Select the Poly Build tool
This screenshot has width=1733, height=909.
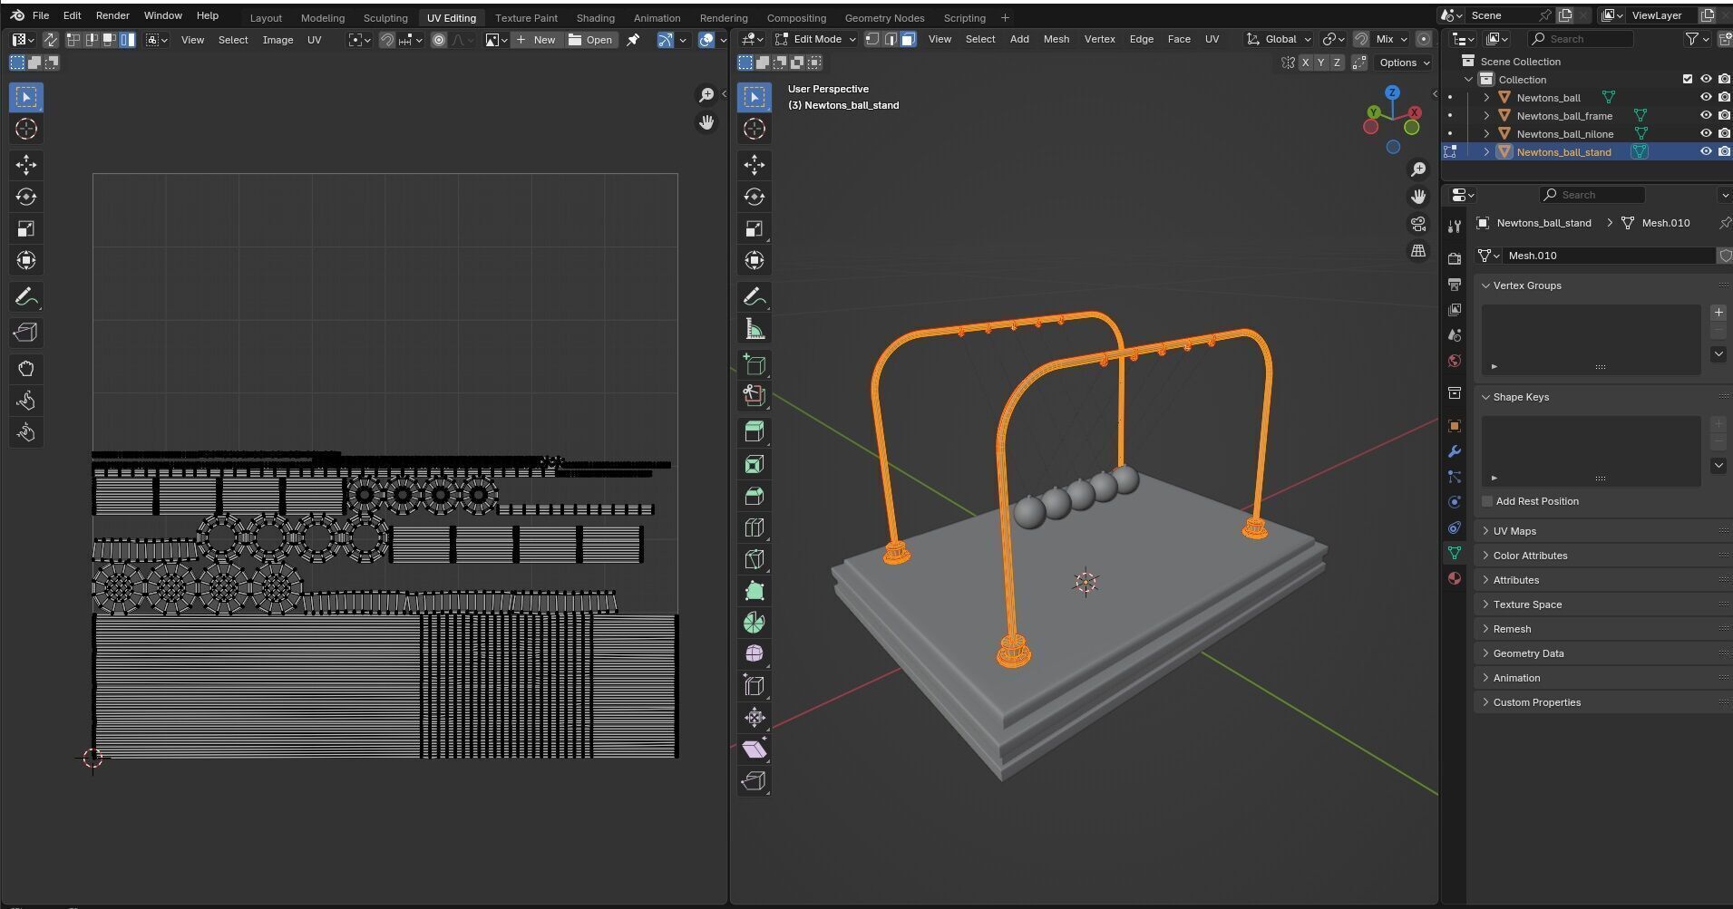coord(754,591)
